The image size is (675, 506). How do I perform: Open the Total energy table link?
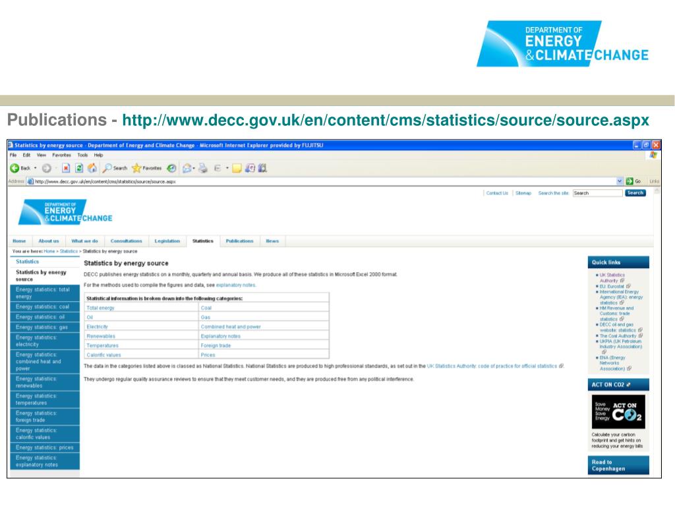(x=100, y=308)
